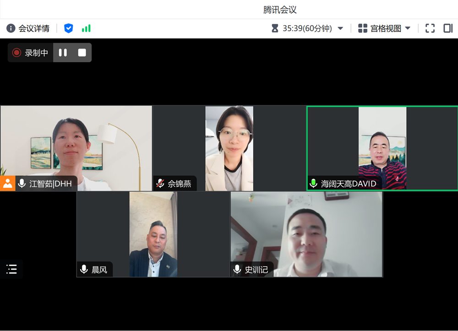This screenshot has height=331, width=458.
Task: Select the 晨风 name label
Action: tap(99, 269)
